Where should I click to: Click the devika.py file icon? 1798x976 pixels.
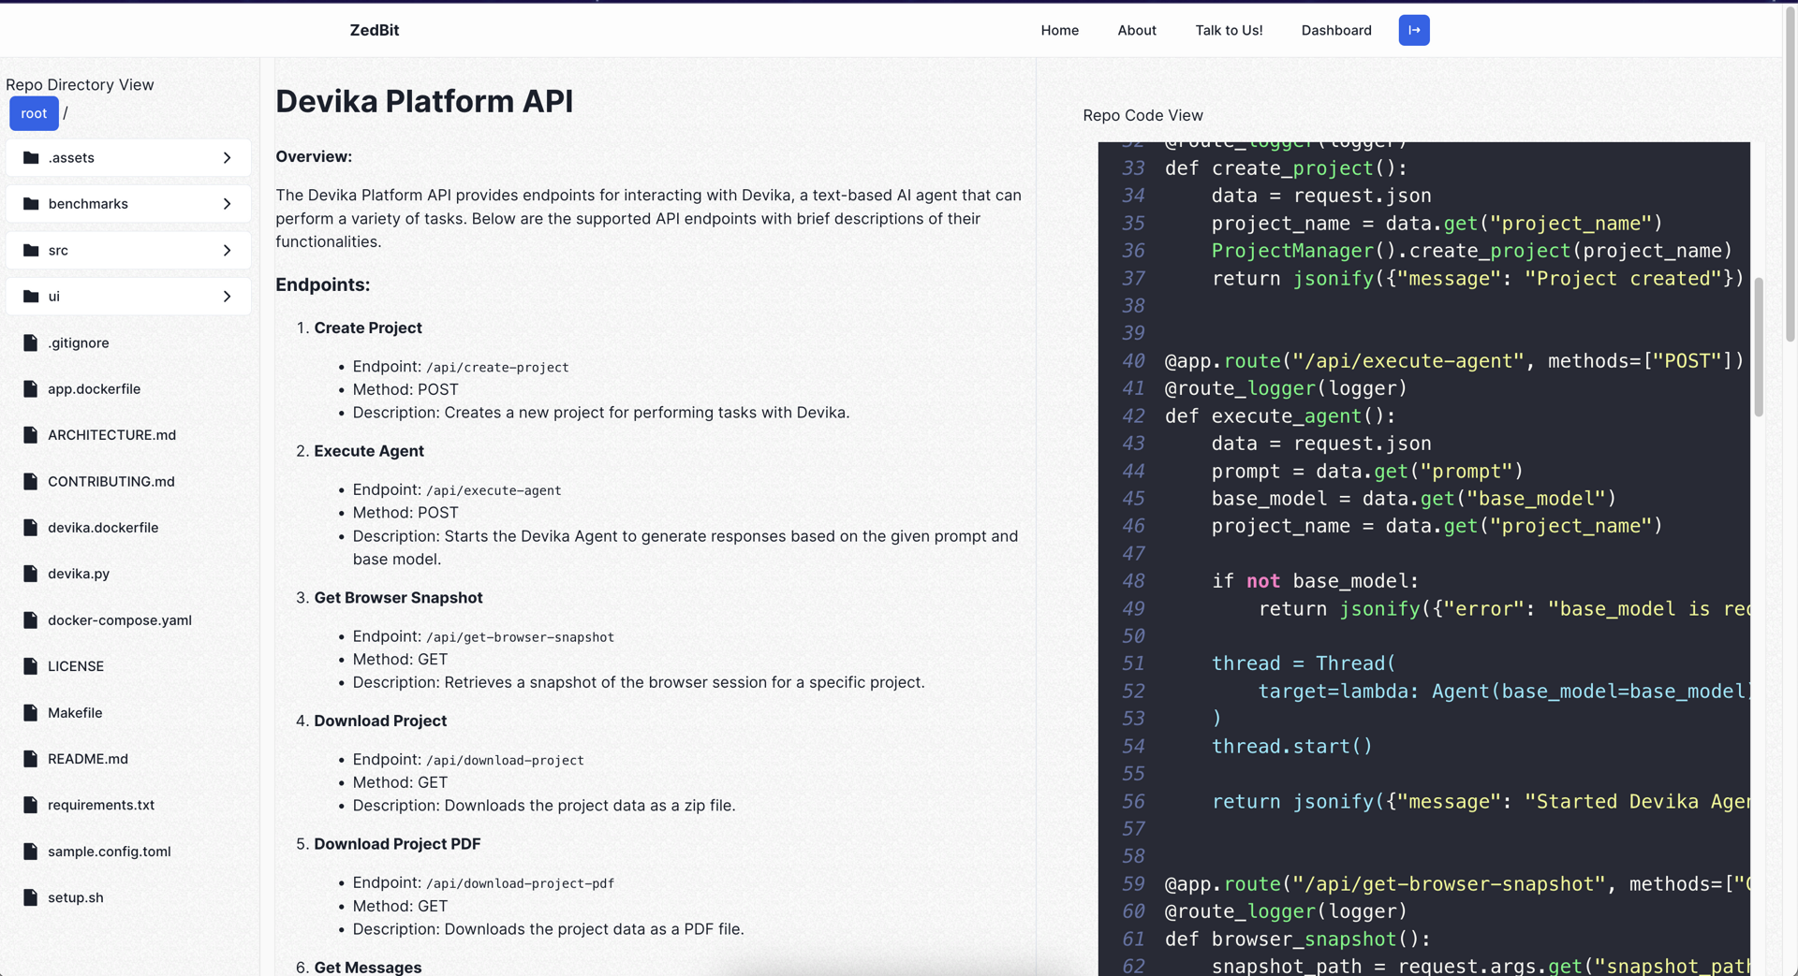tap(31, 574)
